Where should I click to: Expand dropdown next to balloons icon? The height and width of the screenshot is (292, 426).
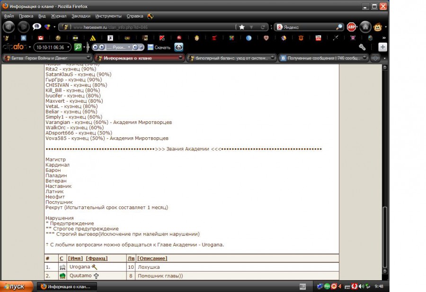[x=54, y=27]
